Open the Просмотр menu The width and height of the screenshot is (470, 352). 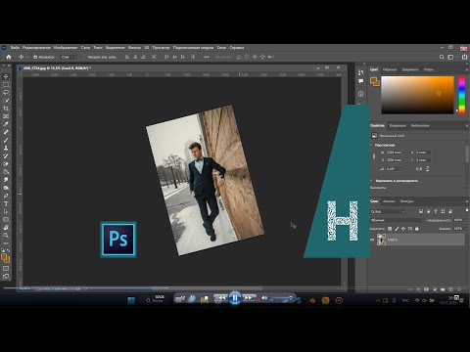(161, 48)
